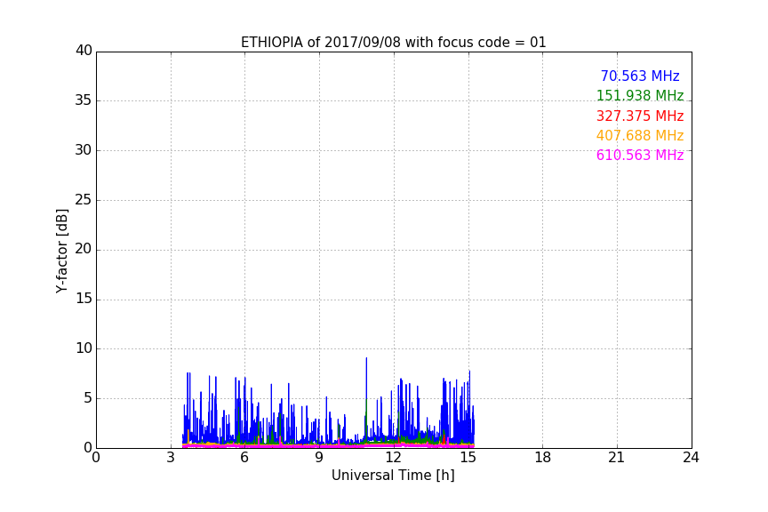Click the x-axis tick value 9

[x=319, y=458]
